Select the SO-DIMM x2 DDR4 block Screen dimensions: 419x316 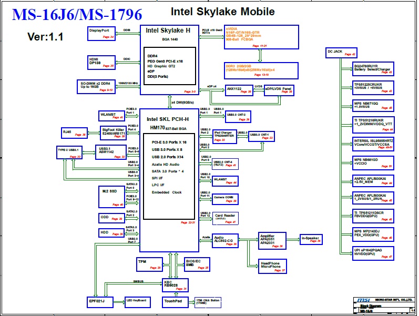96,87
